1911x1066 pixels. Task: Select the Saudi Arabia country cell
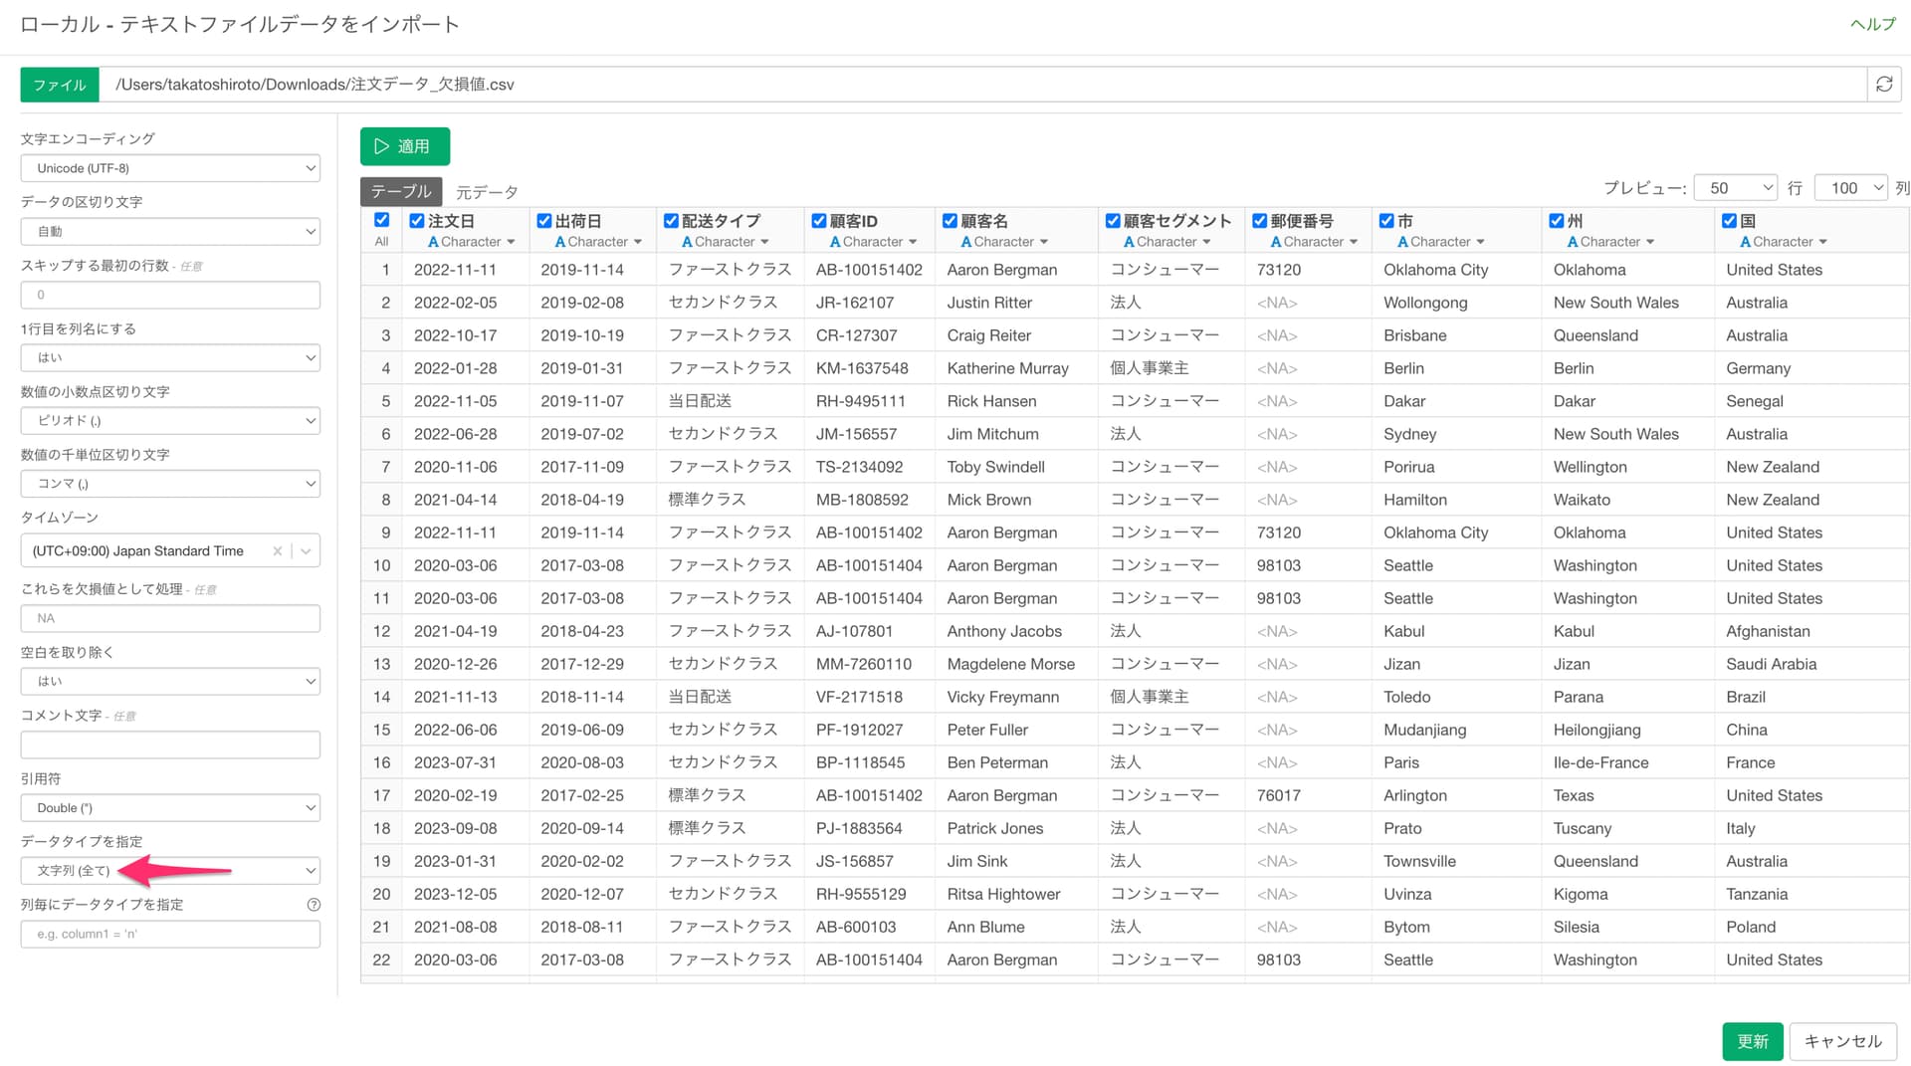pos(1811,664)
